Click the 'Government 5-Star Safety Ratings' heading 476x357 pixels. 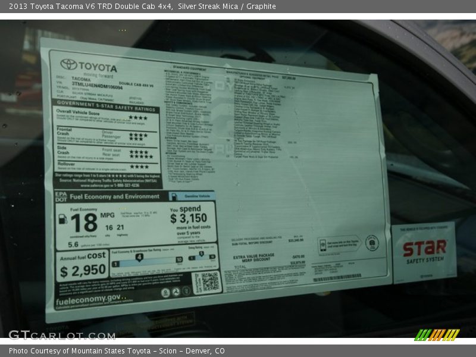[x=106, y=107]
